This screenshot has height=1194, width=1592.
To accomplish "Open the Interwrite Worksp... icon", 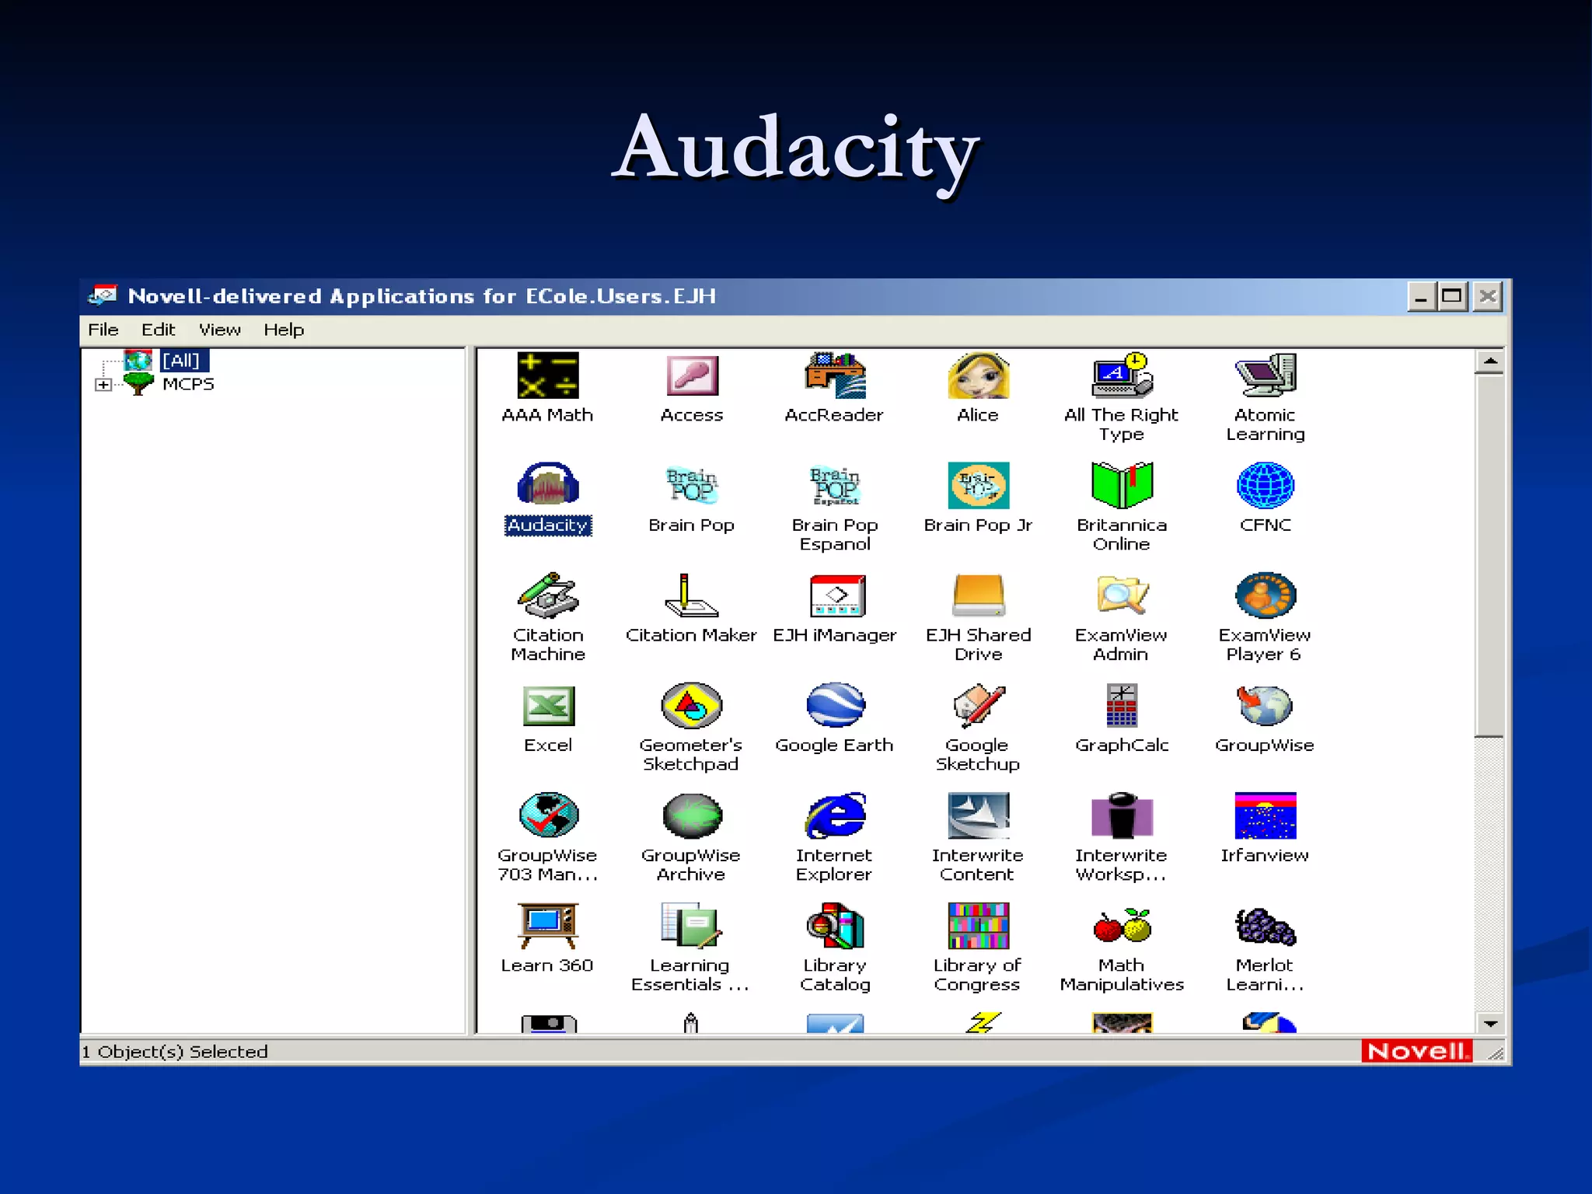I will tap(1122, 815).
